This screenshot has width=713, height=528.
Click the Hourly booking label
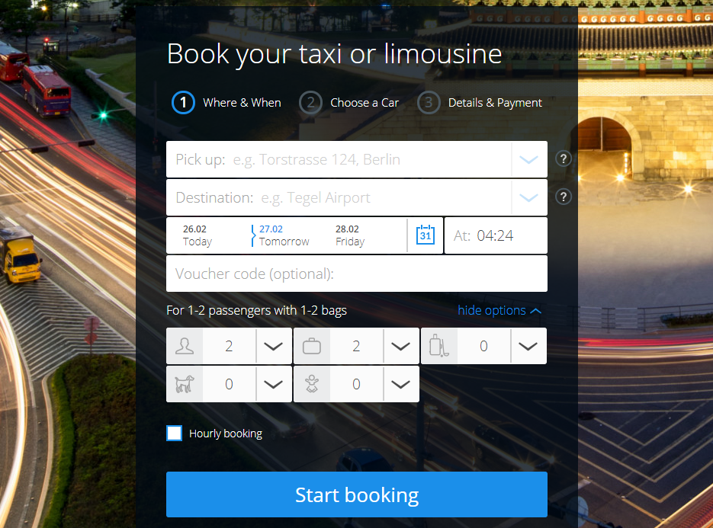click(x=226, y=434)
